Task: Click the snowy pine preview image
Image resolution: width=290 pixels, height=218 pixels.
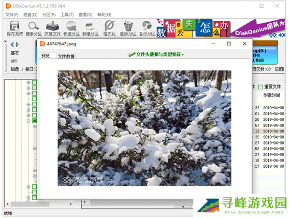Action: click(144, 128)
